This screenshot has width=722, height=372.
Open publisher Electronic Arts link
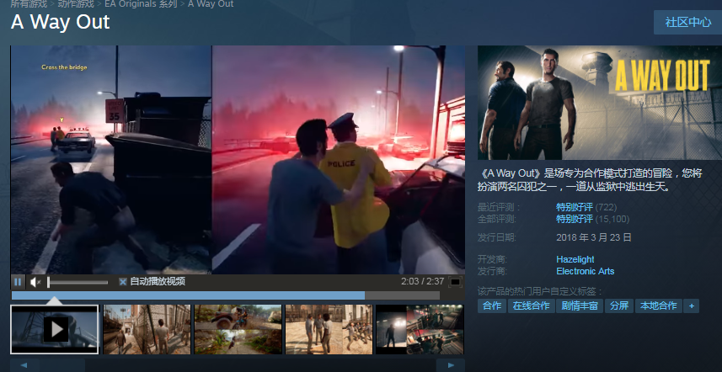[586, 271]
